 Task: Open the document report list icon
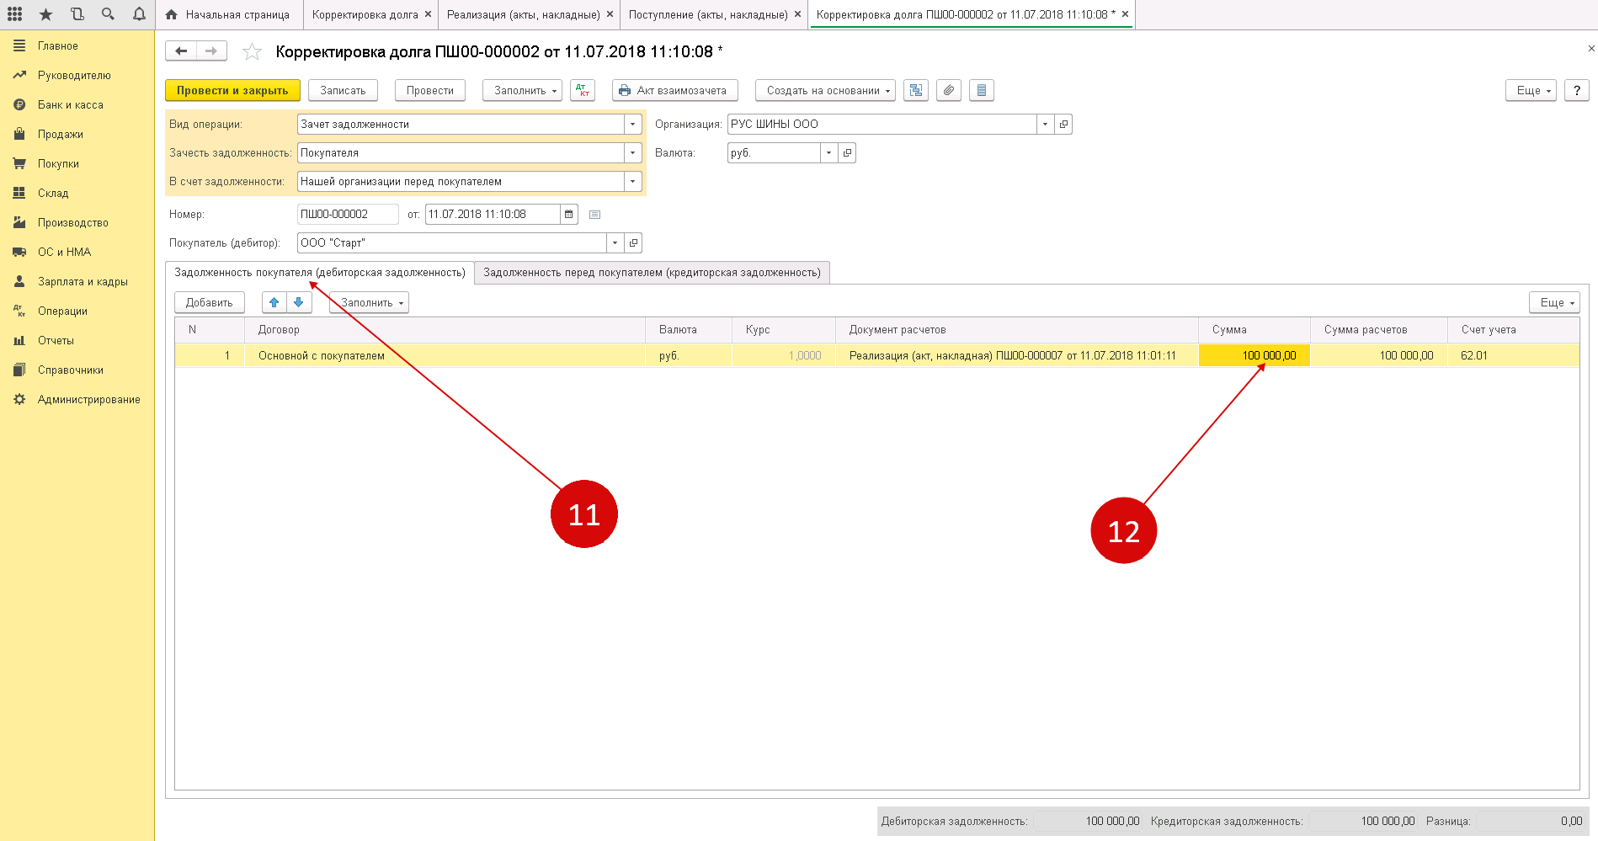(x=982, y=90)
